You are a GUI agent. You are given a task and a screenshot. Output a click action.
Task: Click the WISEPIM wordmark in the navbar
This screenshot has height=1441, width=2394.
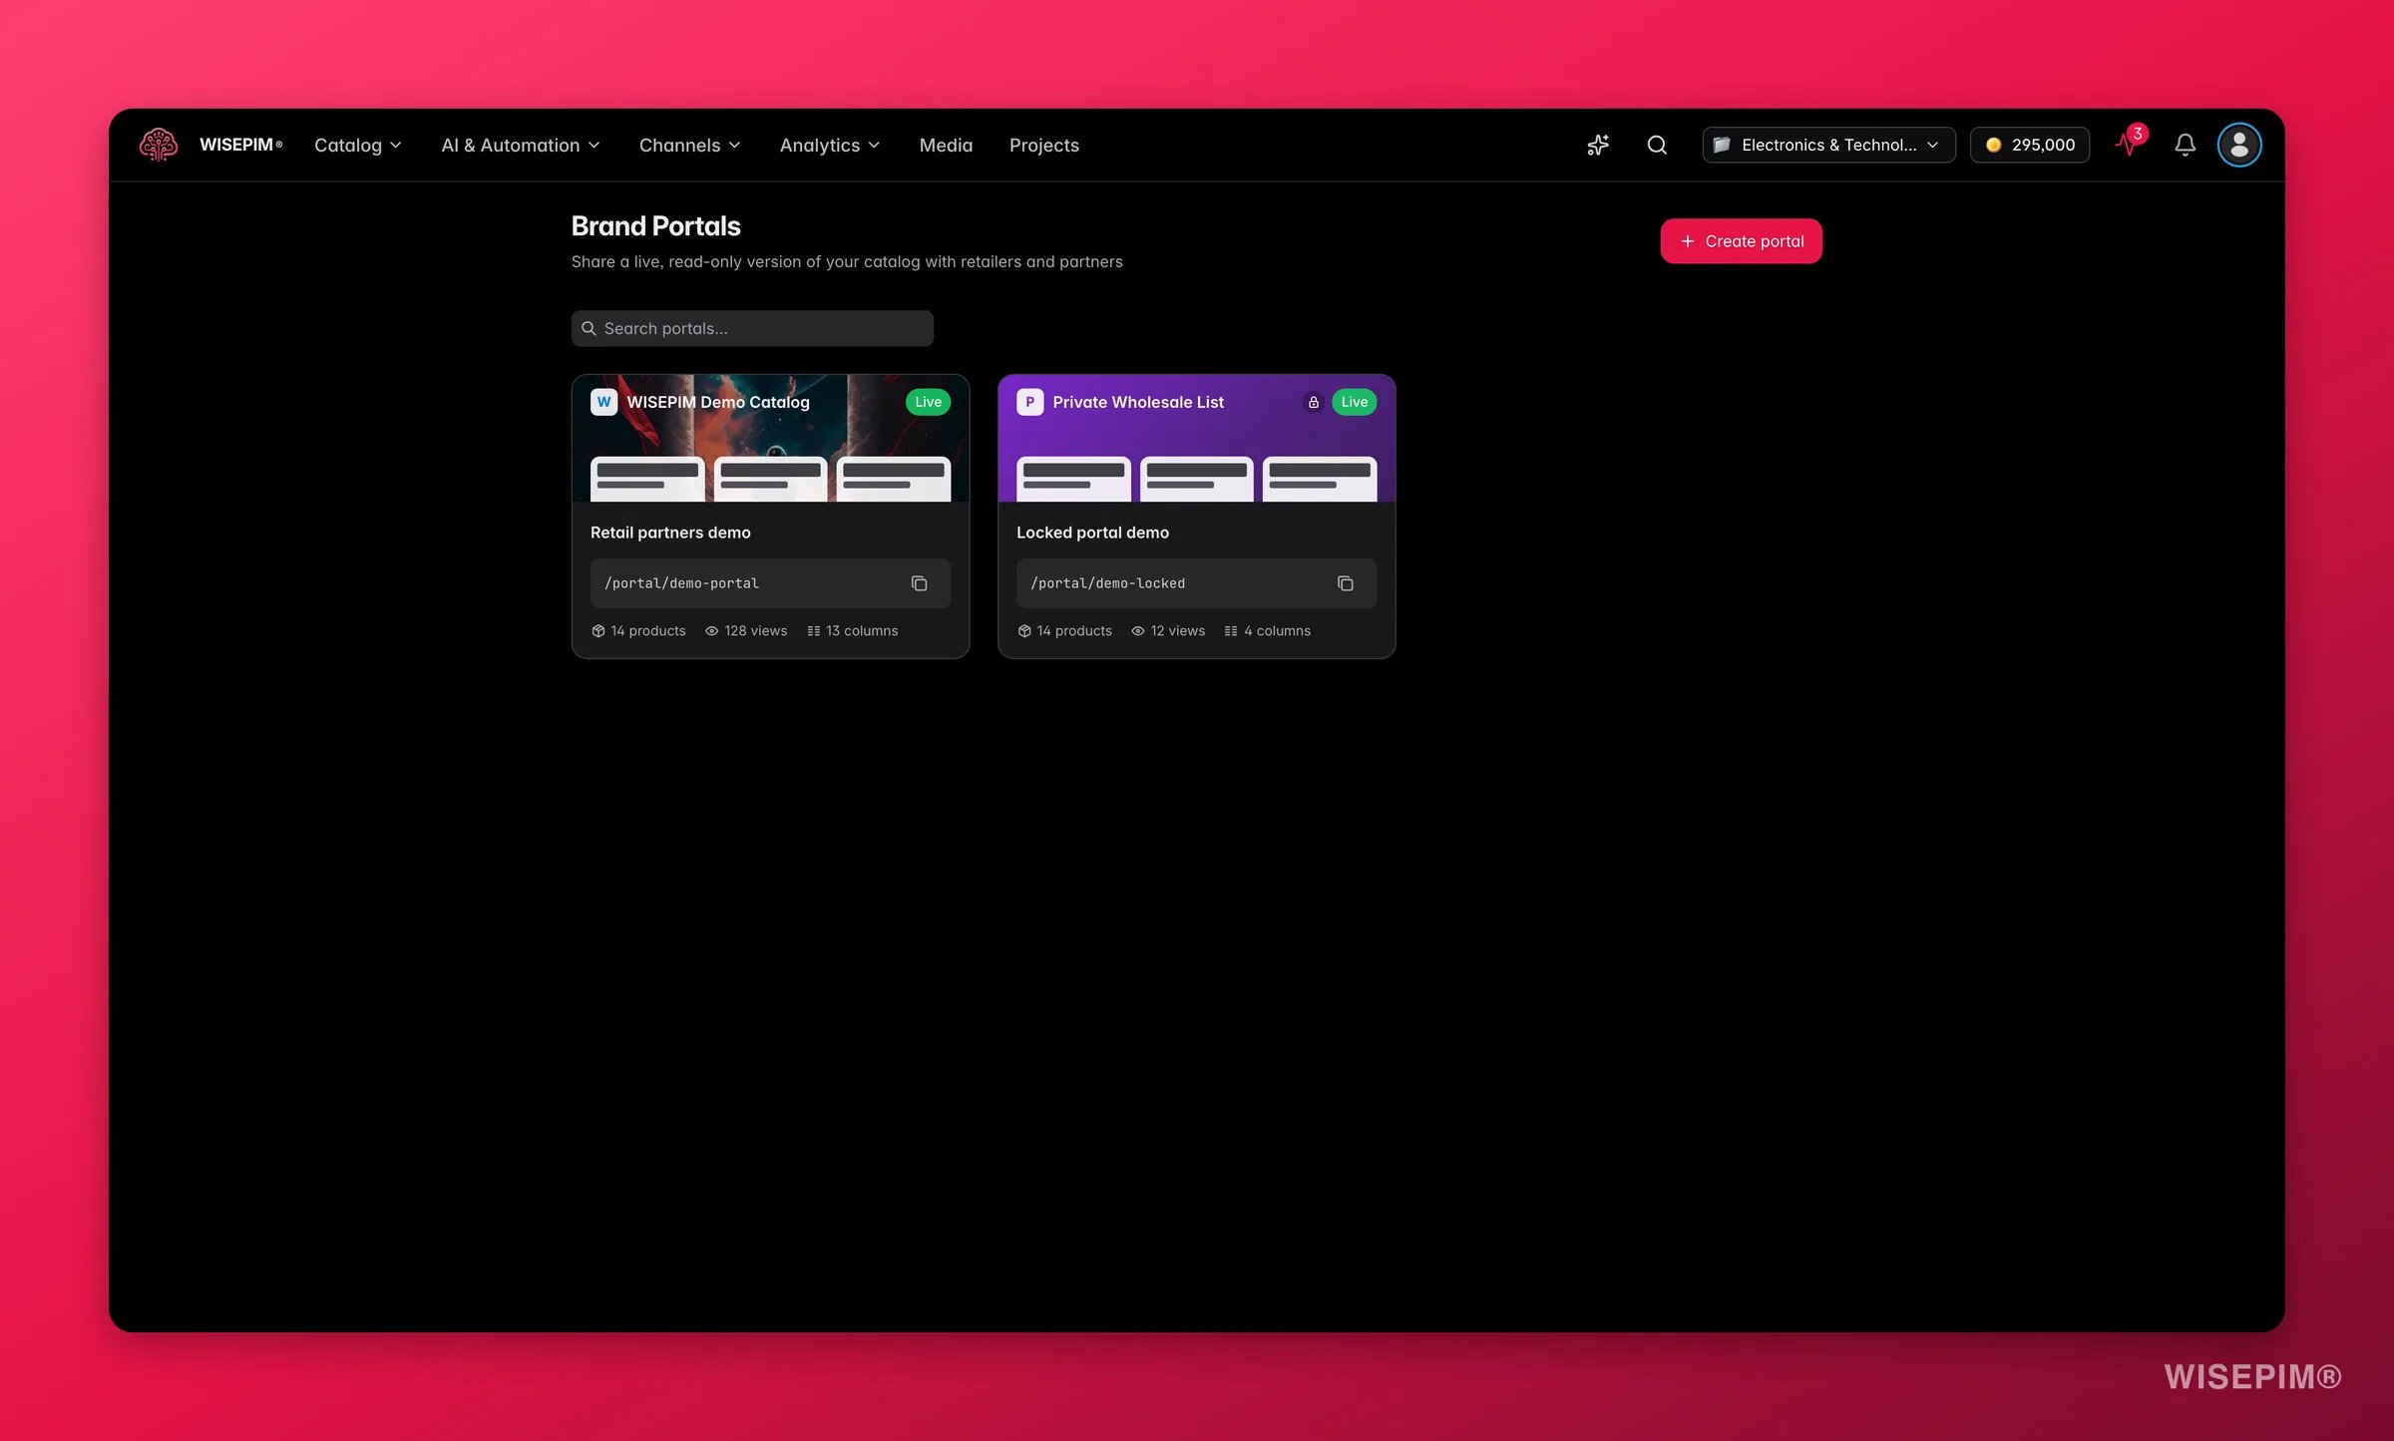pyautogui.click(x=240, y=145)
